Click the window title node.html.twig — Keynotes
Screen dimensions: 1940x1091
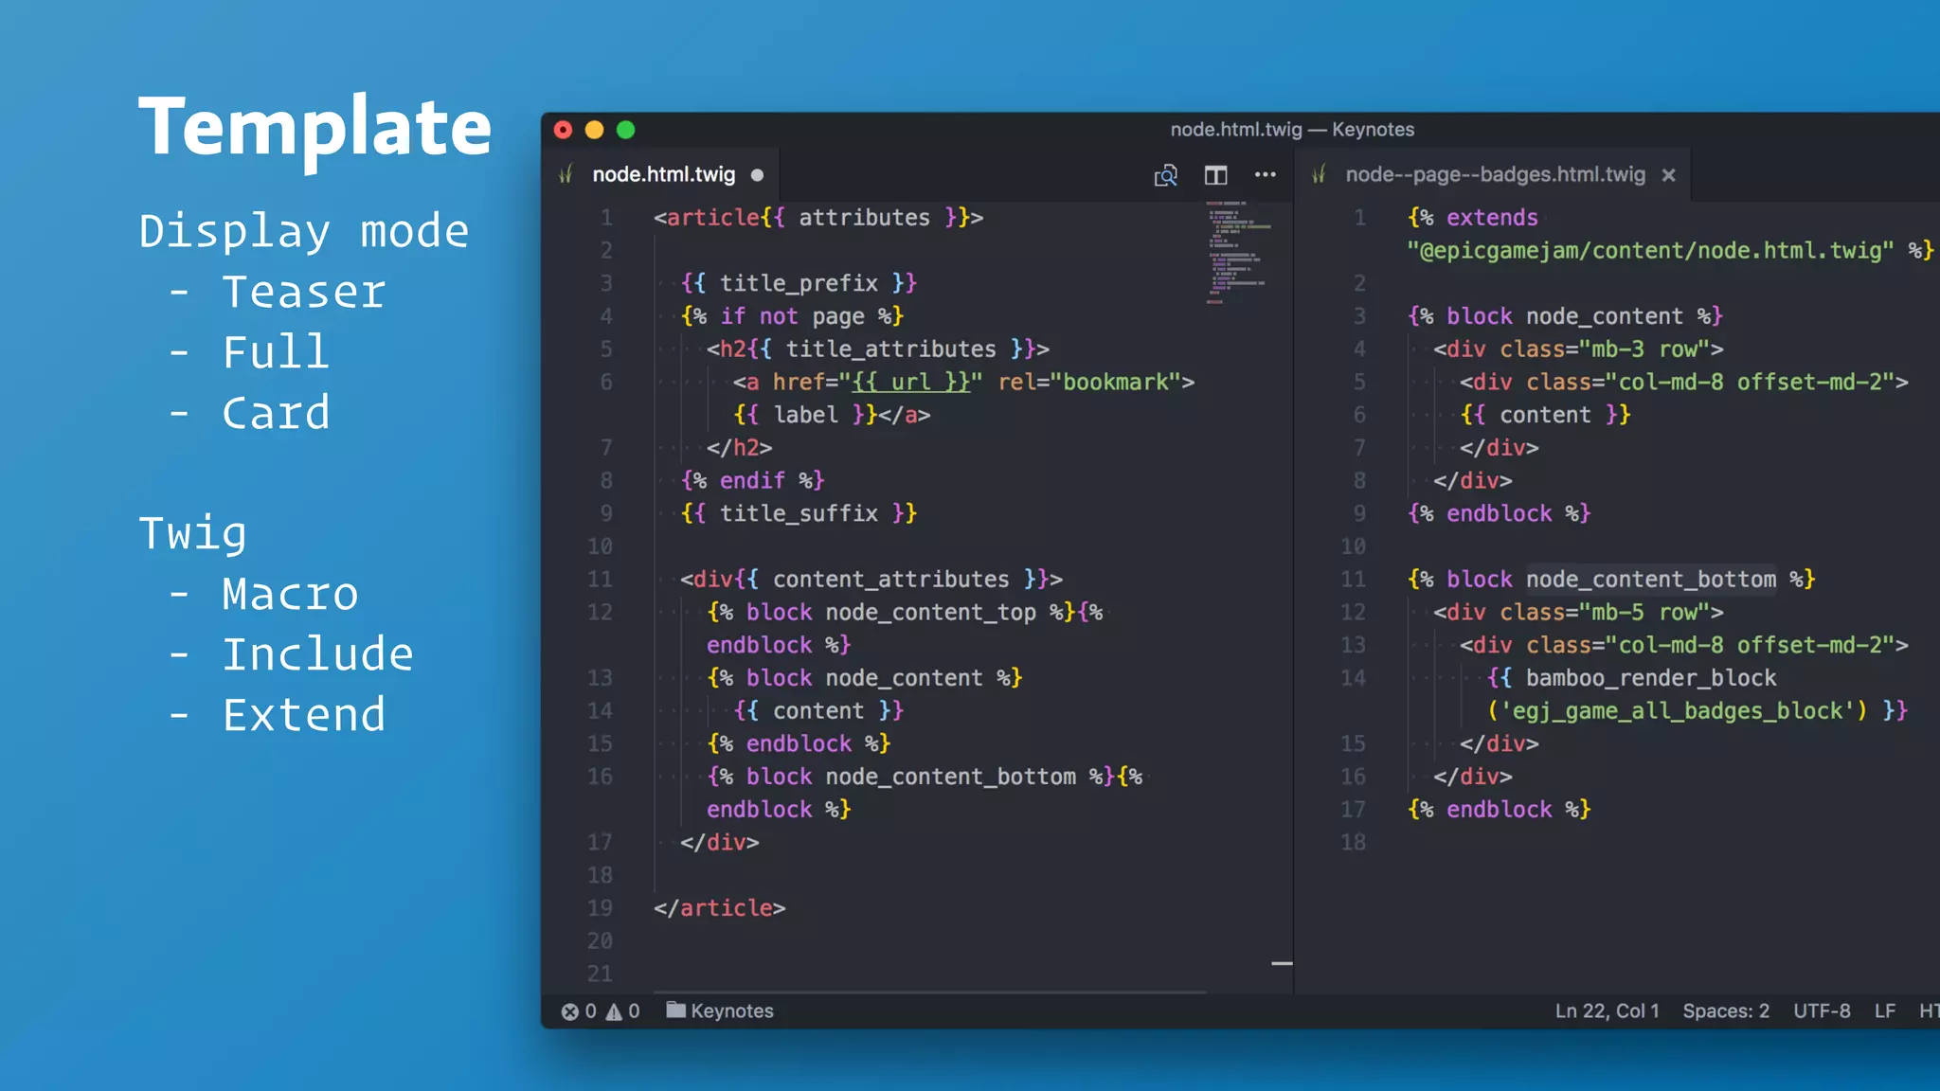[1292, 130]
